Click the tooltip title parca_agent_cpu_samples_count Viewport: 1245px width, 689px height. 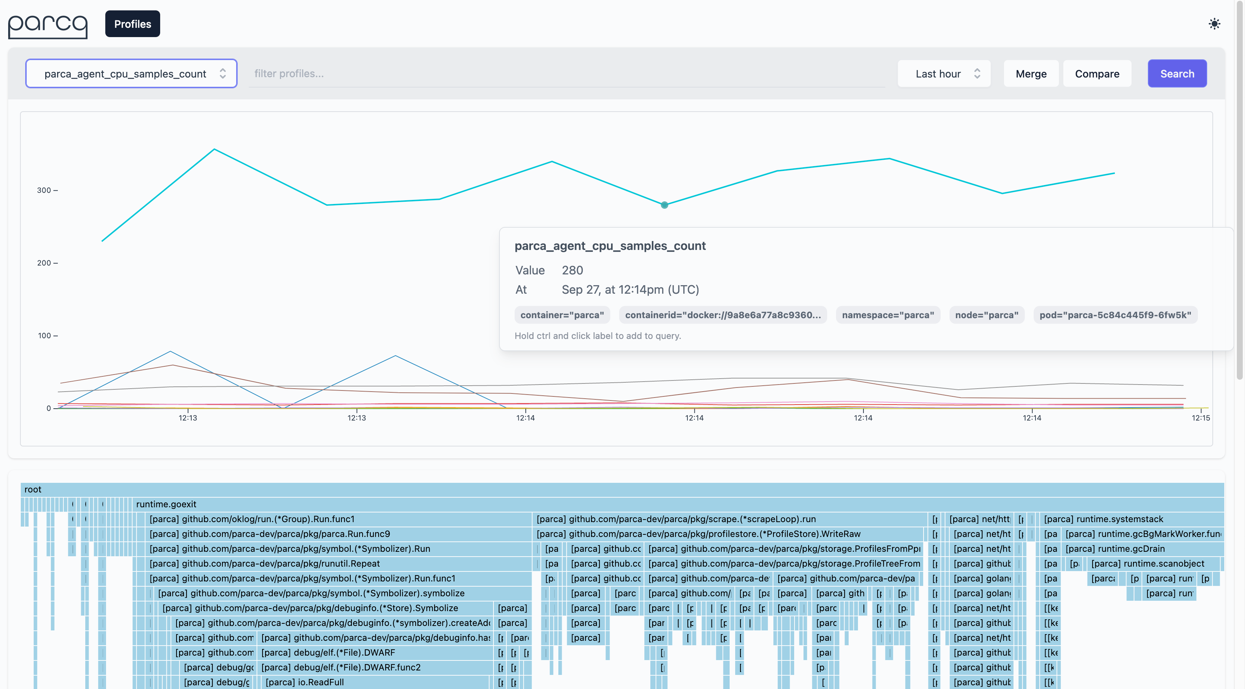[x=610, y=245]
